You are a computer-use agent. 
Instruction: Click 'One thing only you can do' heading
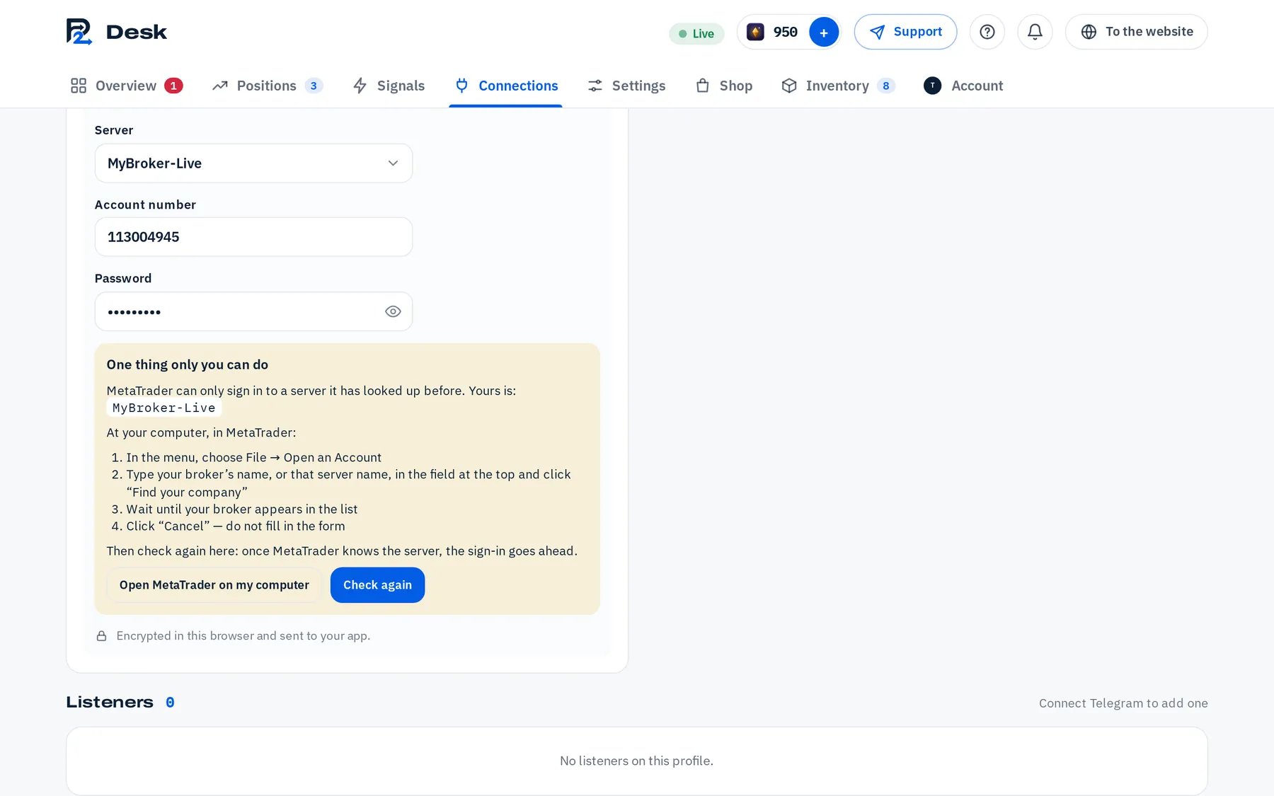pyautogui.click(x=188, y=365)
